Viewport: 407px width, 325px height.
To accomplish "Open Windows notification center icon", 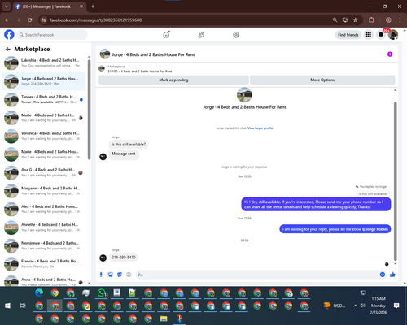I will pyautogui.click(x=396, y=305).
